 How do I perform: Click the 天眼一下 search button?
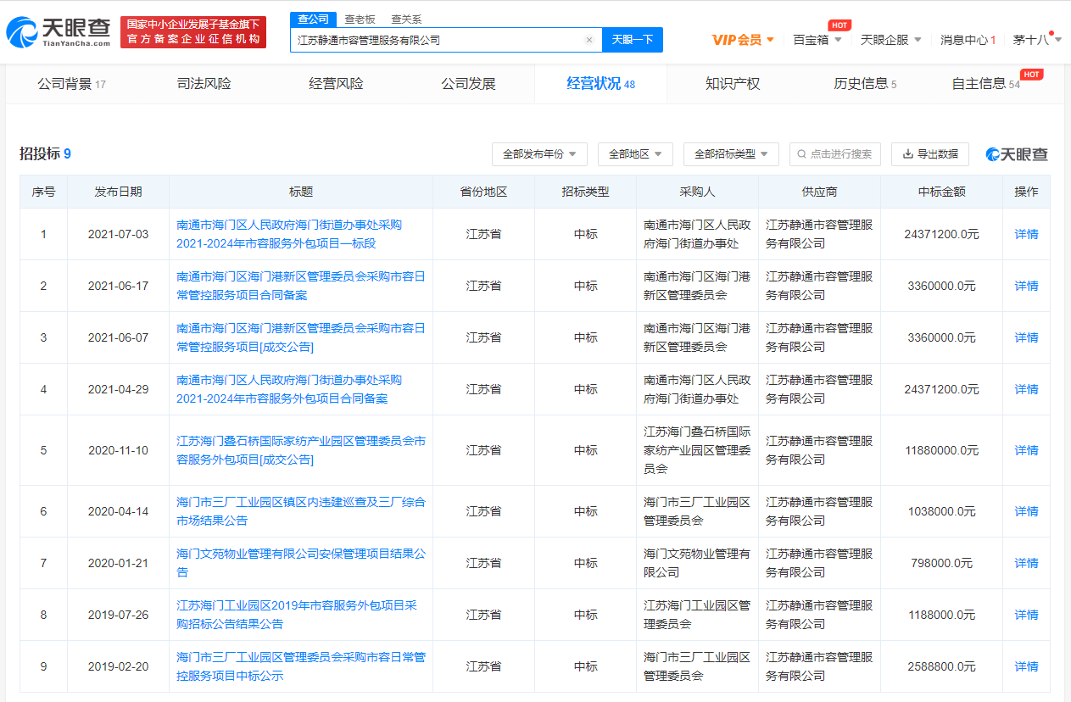[632, 40]
